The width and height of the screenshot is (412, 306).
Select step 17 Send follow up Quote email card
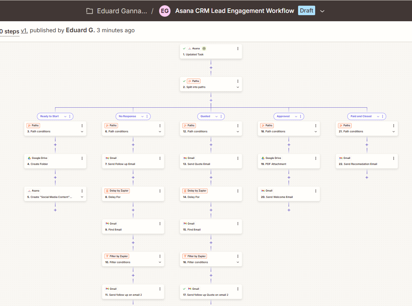pyautogui.click(x=211, y=292)
